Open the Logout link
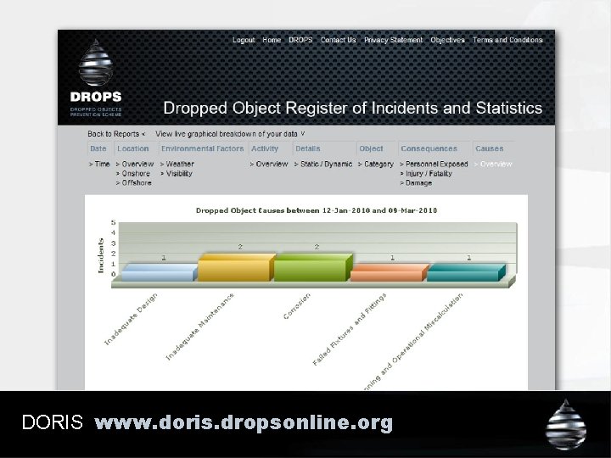Viewport: 611px width, 458px height. pyautogui.click(x=244, y=40)
